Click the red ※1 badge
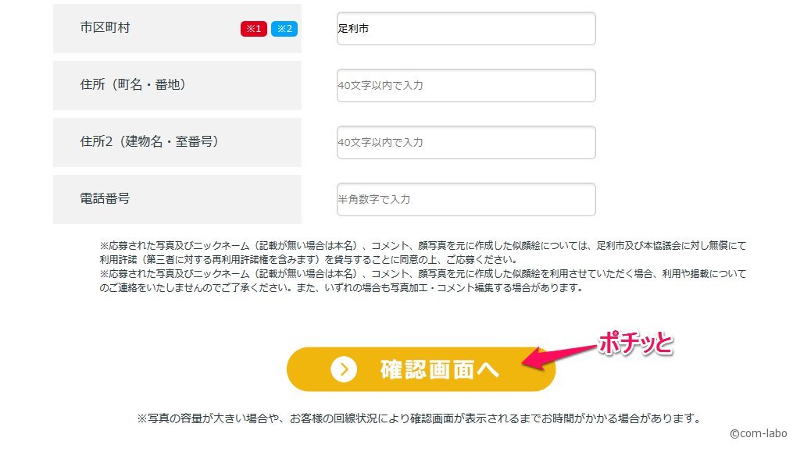The width and height of the screenshot is (811, 452). point(253,28)
